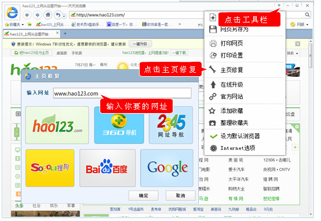Image resolution: width=321 pixels, height=221 pixels.
Task: Open Internet选项 in the tools menu
Action: [x=245, y=148]
